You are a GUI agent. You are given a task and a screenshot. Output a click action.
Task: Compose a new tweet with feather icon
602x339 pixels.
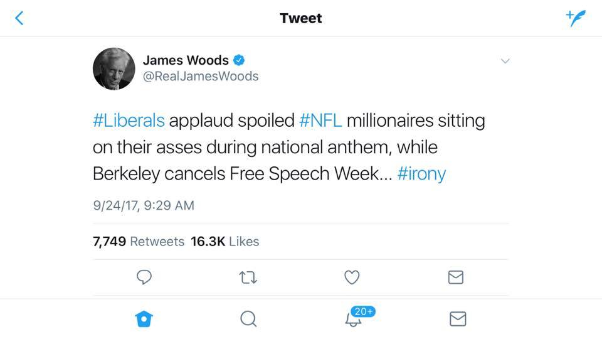pos(576,18)
